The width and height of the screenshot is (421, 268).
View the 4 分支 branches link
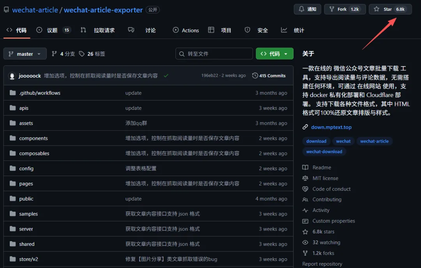point(64,54)
